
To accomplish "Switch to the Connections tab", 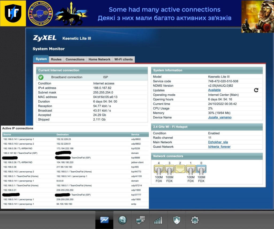I will click(75, 59).
